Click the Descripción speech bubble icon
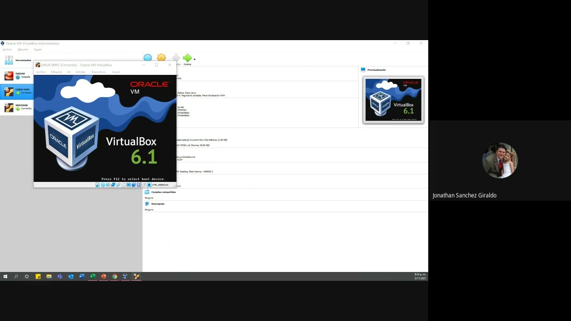Viewport: 571px width, 321px height. pos(147,204)
